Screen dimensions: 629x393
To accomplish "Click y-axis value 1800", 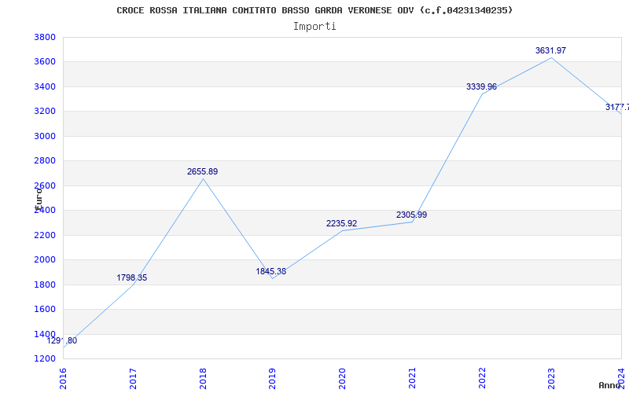I will tap(45, 285).
